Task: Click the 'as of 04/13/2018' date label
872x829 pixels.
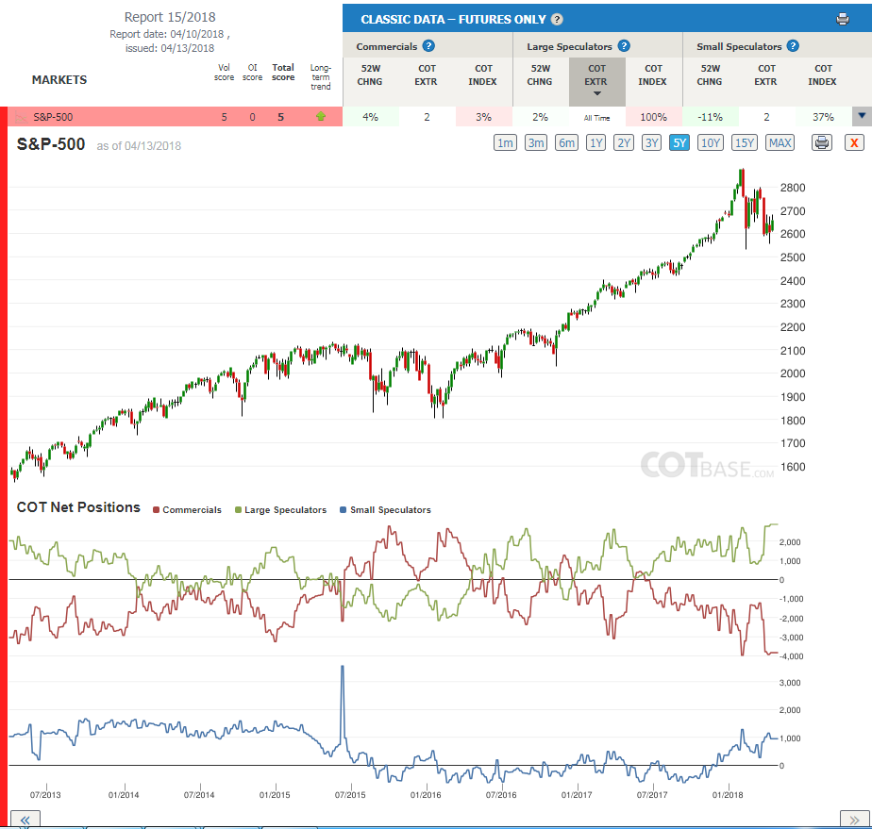Action: tap(139, 146)
